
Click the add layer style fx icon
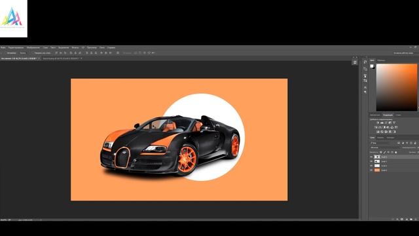pyautogui.click(x=397, y=220)
